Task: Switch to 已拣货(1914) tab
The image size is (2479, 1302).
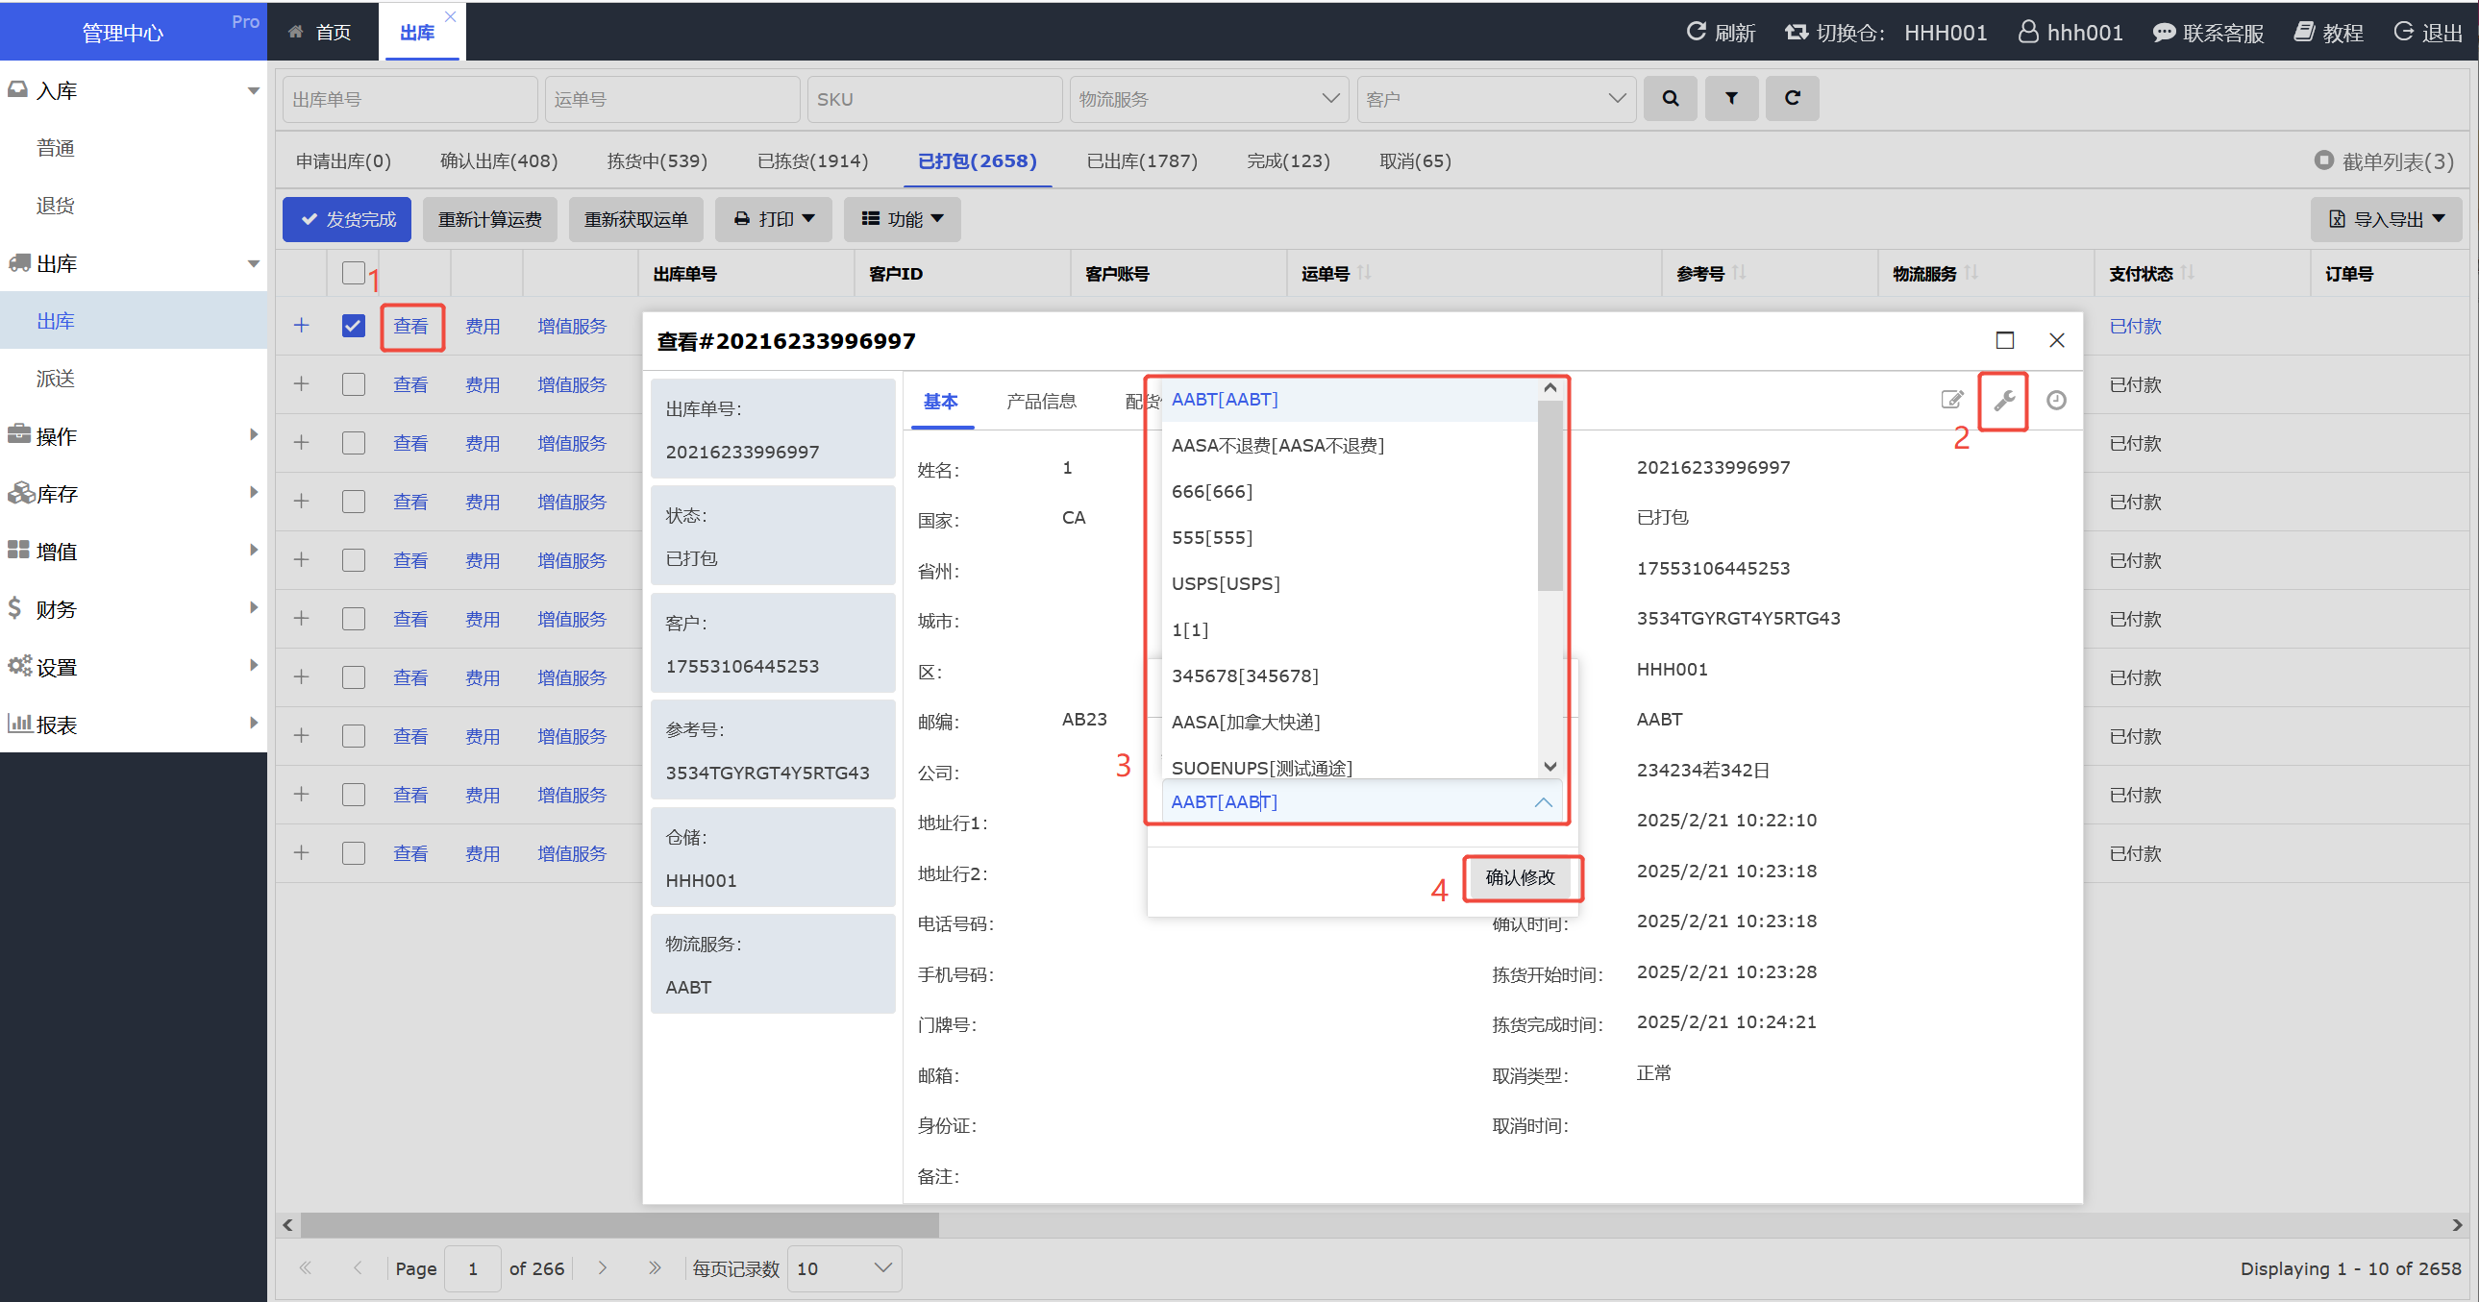Action: [x=812, y=160]
